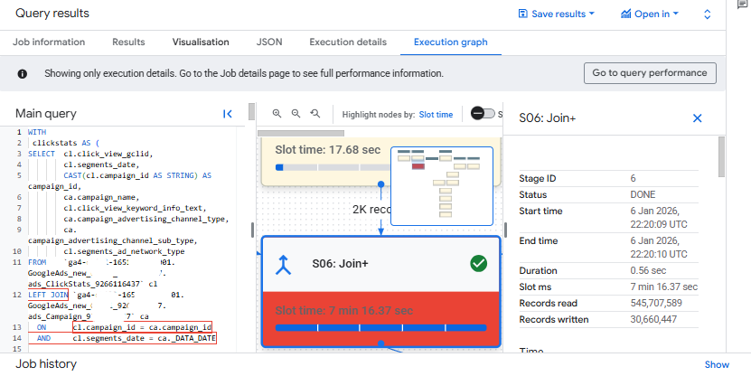Click Go to query performance button
The width and height of the screenshot is (751, 376).
650,73
